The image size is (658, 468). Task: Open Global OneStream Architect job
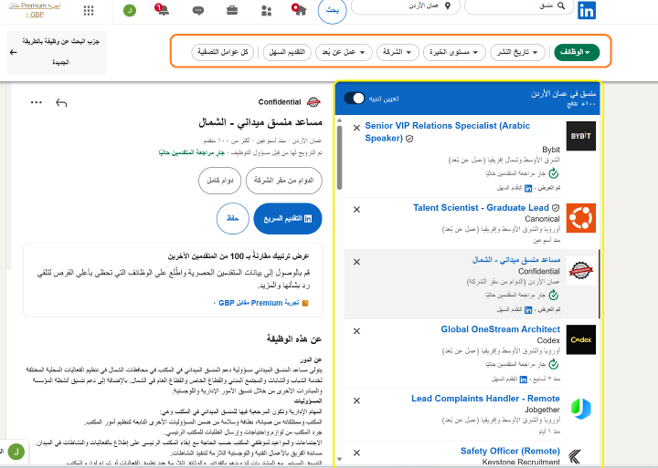tap(500, 329)
